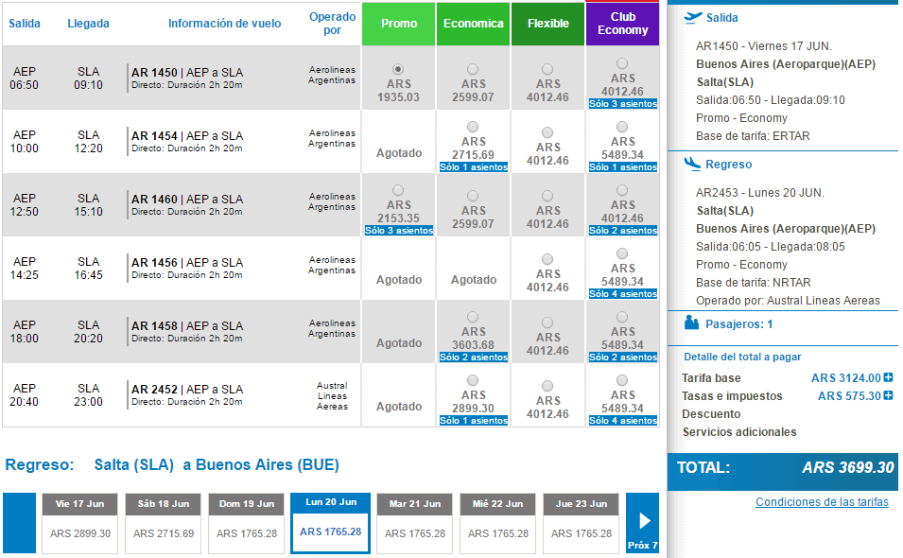This screenshot has width=903, height=558.
Task: Go to next 7 days with Próx arrow
Action: [642, 523]
